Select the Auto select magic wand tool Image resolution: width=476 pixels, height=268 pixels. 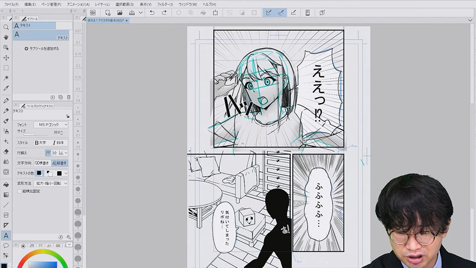coord(6,78)
